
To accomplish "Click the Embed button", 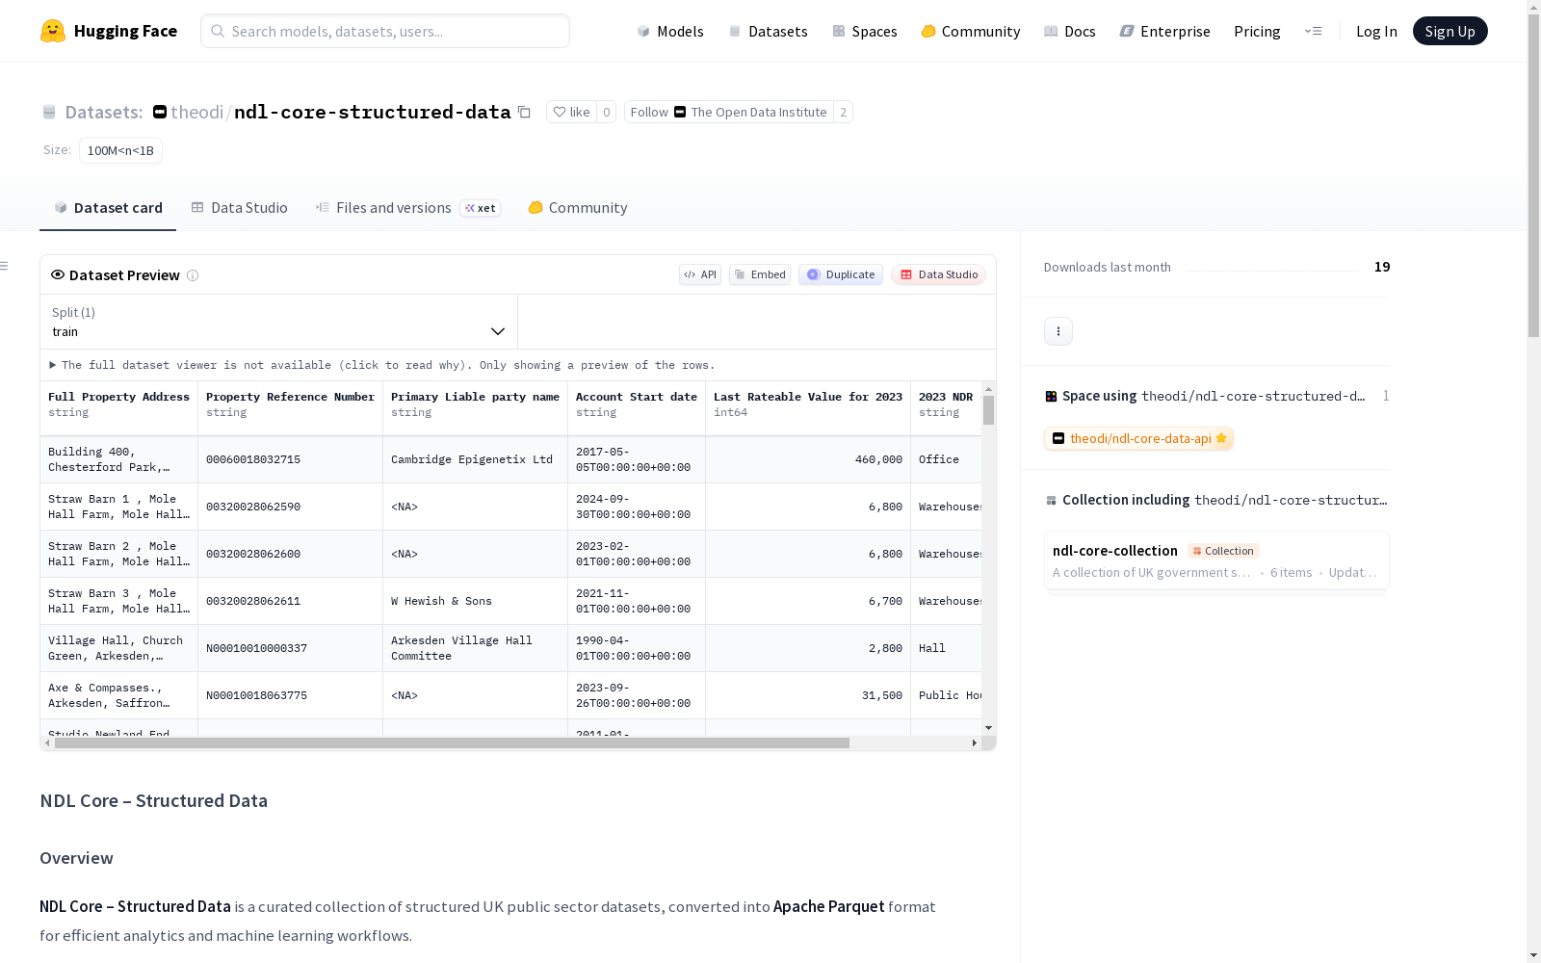I will [x=760, y=274].
